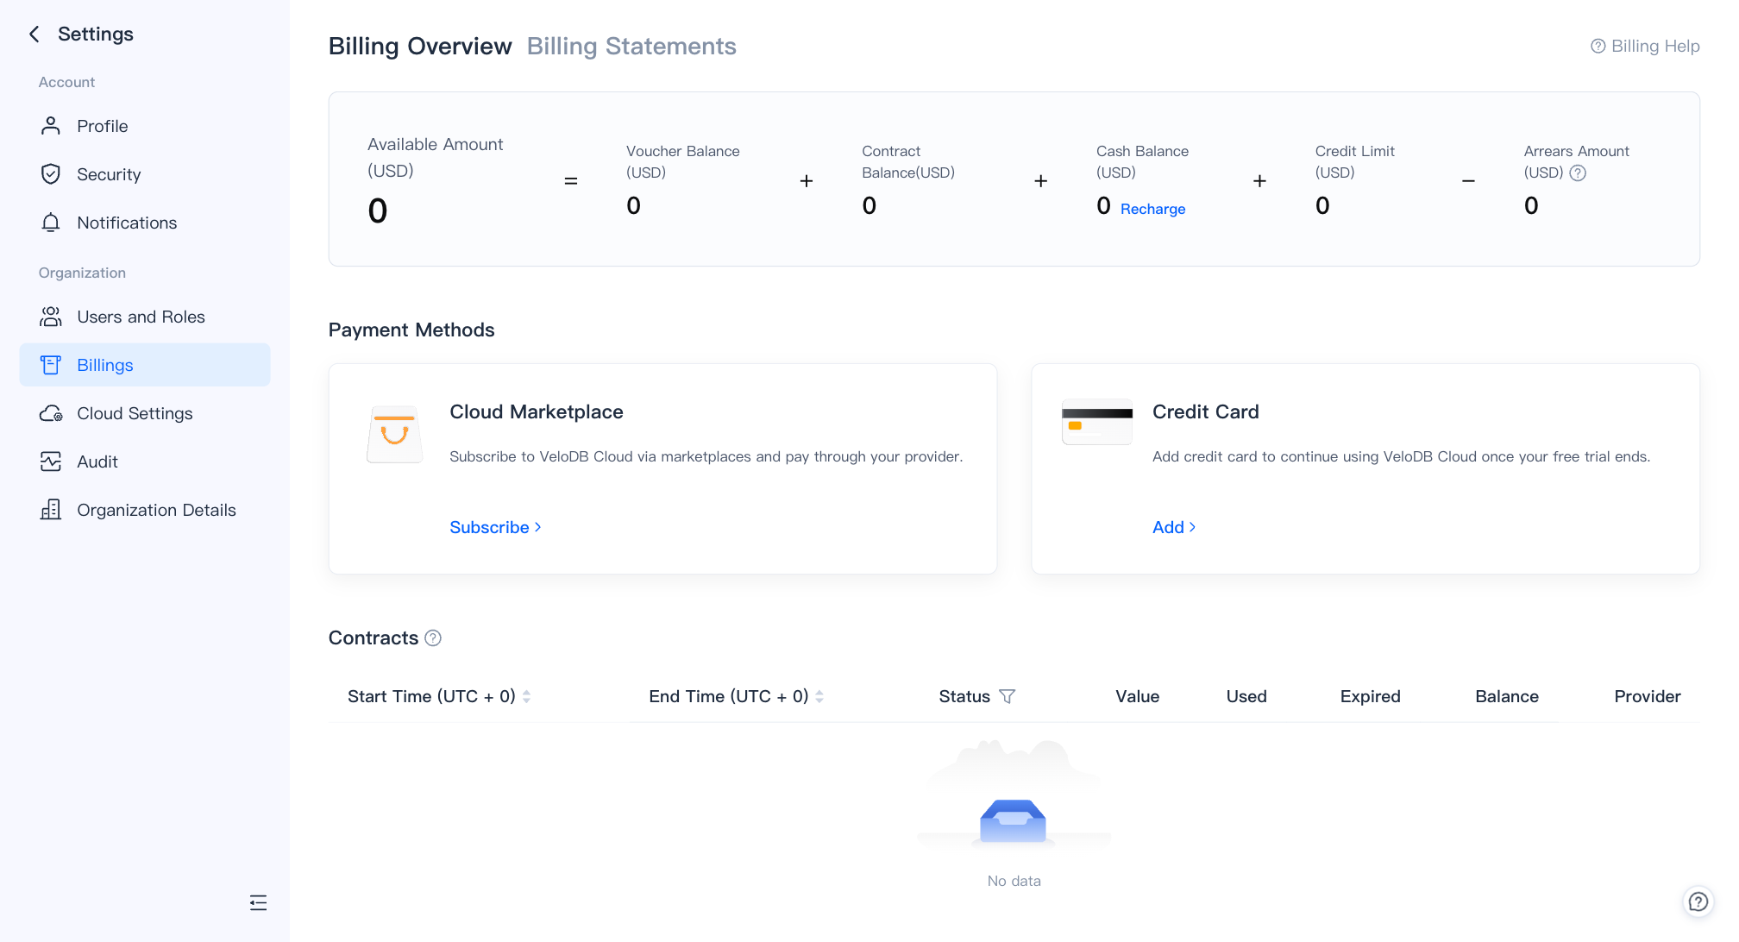Select the Billing Overview tab
The width and height of the screenshot is (1739, 942).
(x=419, y=46)
